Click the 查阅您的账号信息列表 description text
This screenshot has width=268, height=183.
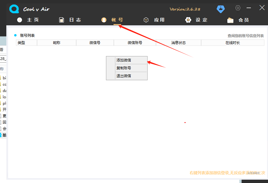pyautogui.click(x=246, y=36)
